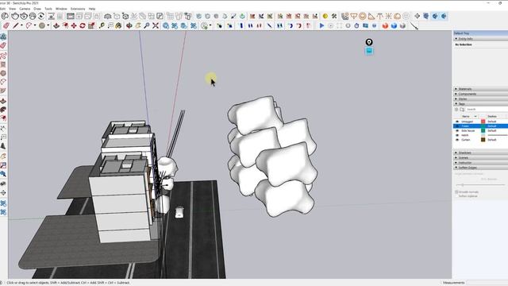The width and height of the screenshot is (508, 286).
Task: Click the gray cube toolbar icon
Action: pos(402,25)
